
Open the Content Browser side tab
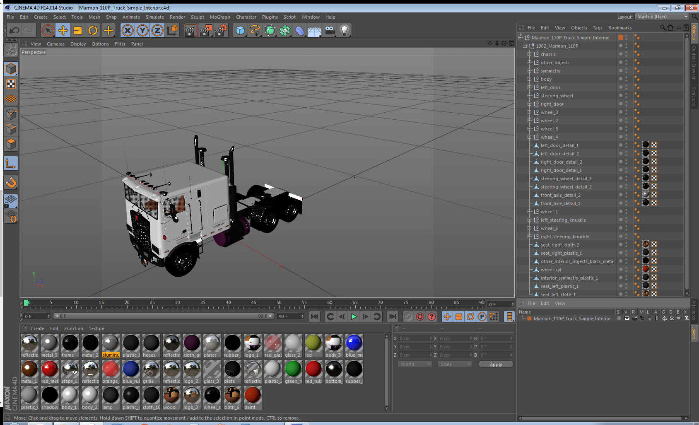[694, 63]
